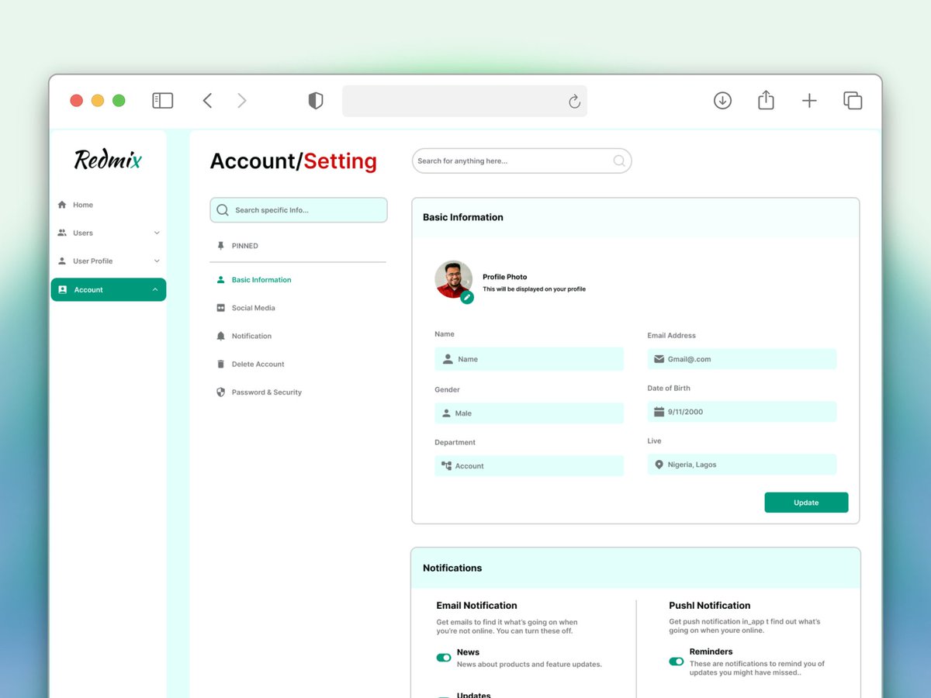
Task: Collapse the Account chevron
Action: pos(155,289)
